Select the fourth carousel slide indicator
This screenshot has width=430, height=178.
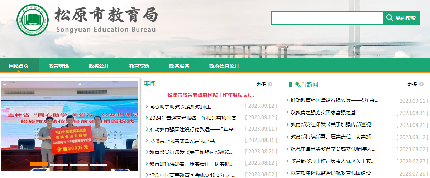pos(99,164)
